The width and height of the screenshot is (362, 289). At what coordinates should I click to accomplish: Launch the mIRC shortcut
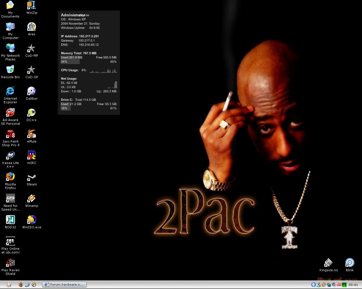point(32,157)
